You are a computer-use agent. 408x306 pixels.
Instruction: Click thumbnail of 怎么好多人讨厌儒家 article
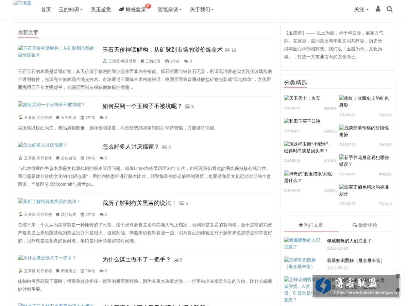[42, 145]
